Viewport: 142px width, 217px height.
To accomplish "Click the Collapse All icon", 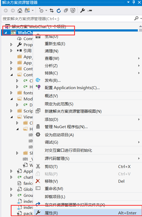I will tap(66, 10).
